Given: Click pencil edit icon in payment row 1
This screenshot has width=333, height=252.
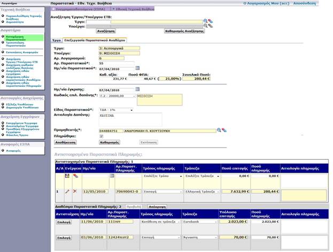Looking at the screenshot, I should click(x=67, y=191).
